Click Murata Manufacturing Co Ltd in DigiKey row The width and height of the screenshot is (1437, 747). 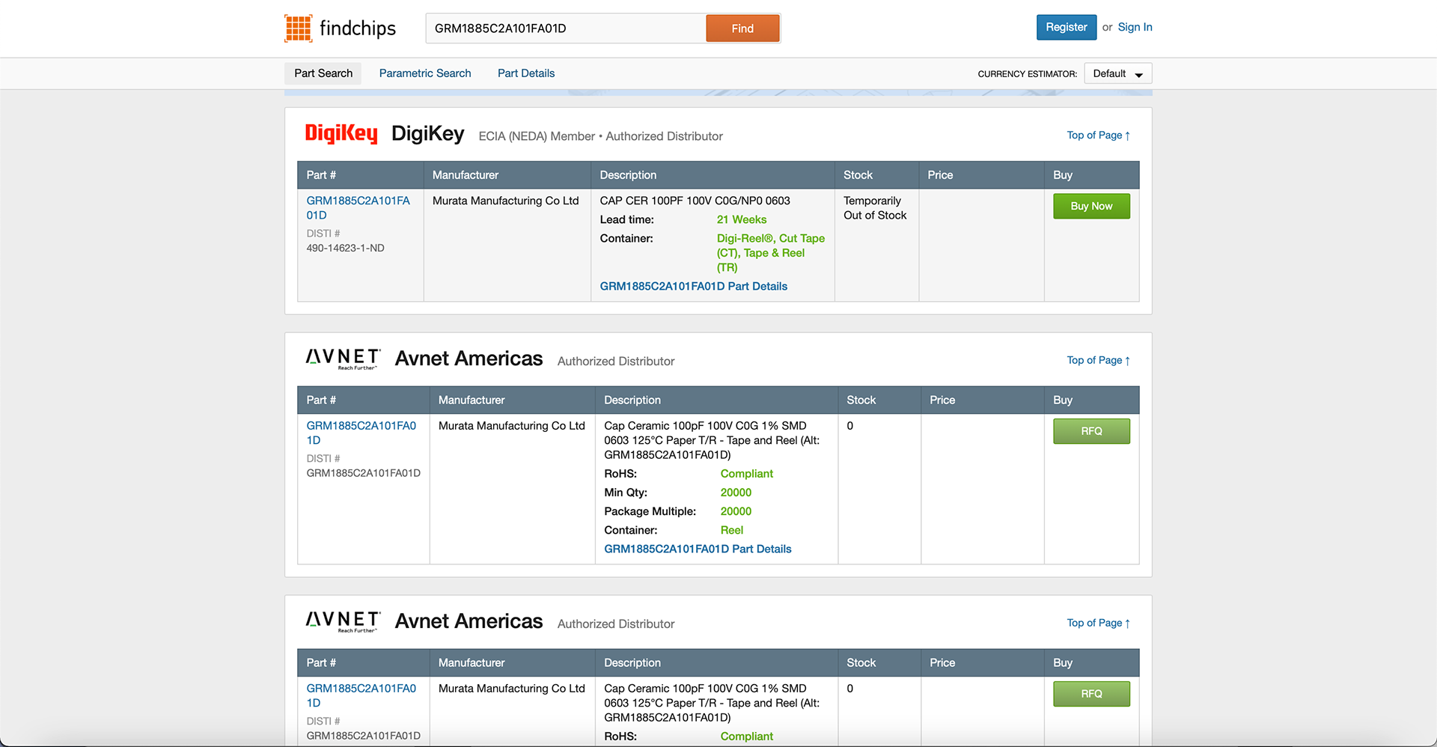pos(506,201)
